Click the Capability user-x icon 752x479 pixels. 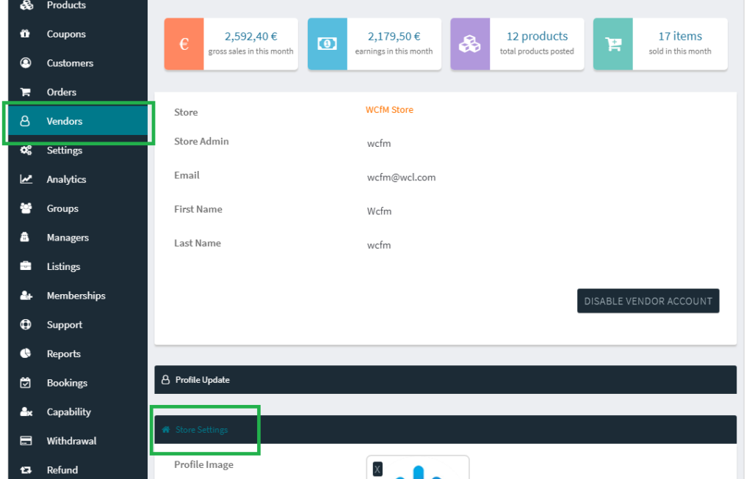(x=26, y=412)
